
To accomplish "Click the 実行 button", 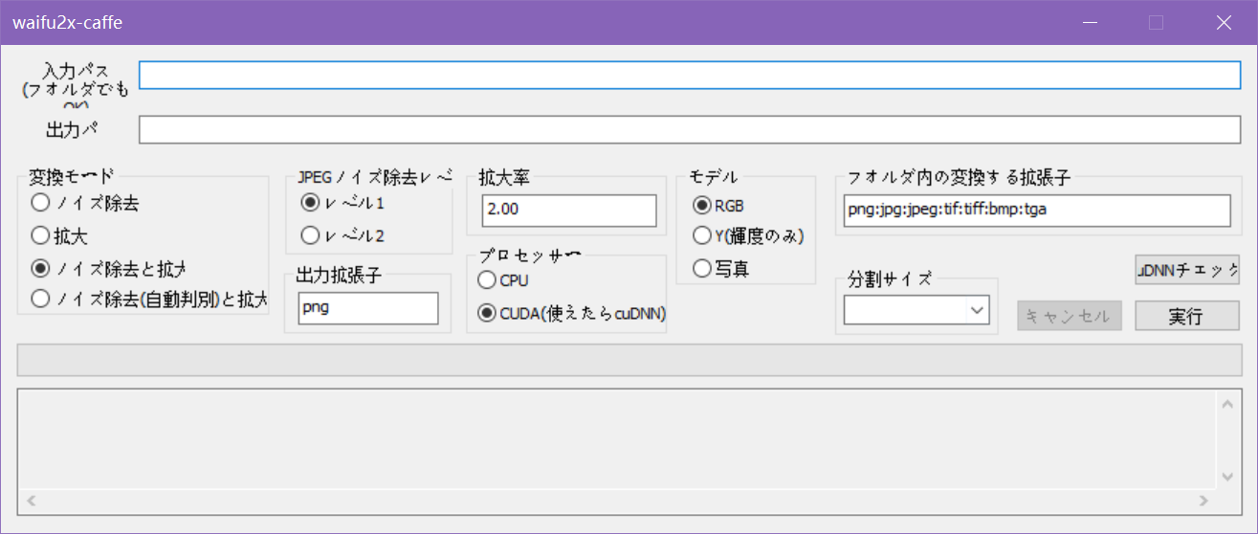I will pyautogui.click(x=1187, y=316).
